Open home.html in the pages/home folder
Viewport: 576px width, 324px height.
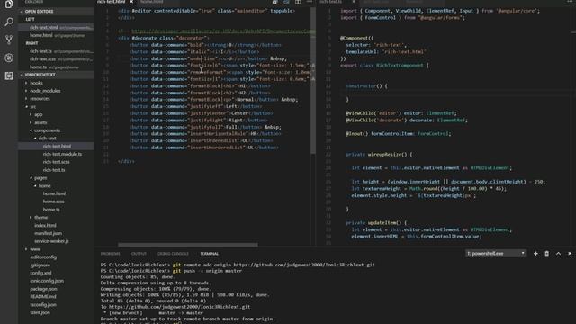(54, 193)
